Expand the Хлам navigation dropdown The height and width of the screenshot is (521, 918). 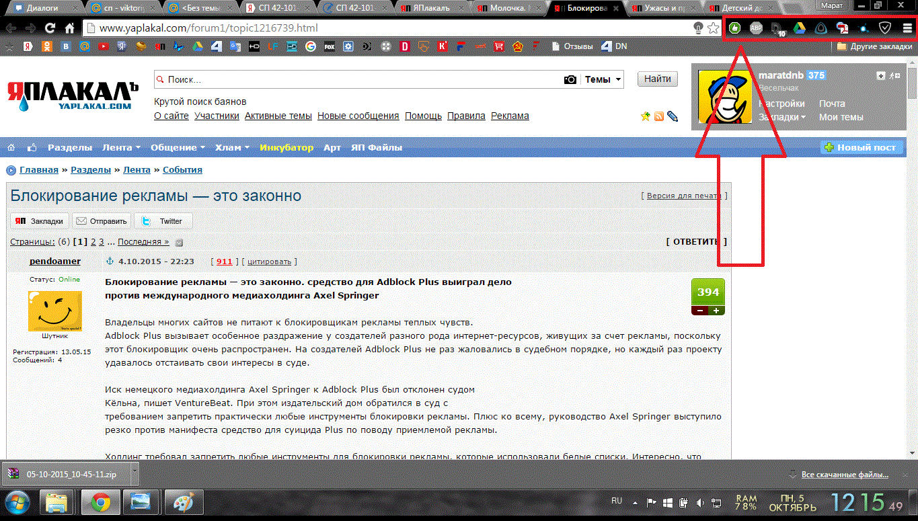click(x=232, y=147)
